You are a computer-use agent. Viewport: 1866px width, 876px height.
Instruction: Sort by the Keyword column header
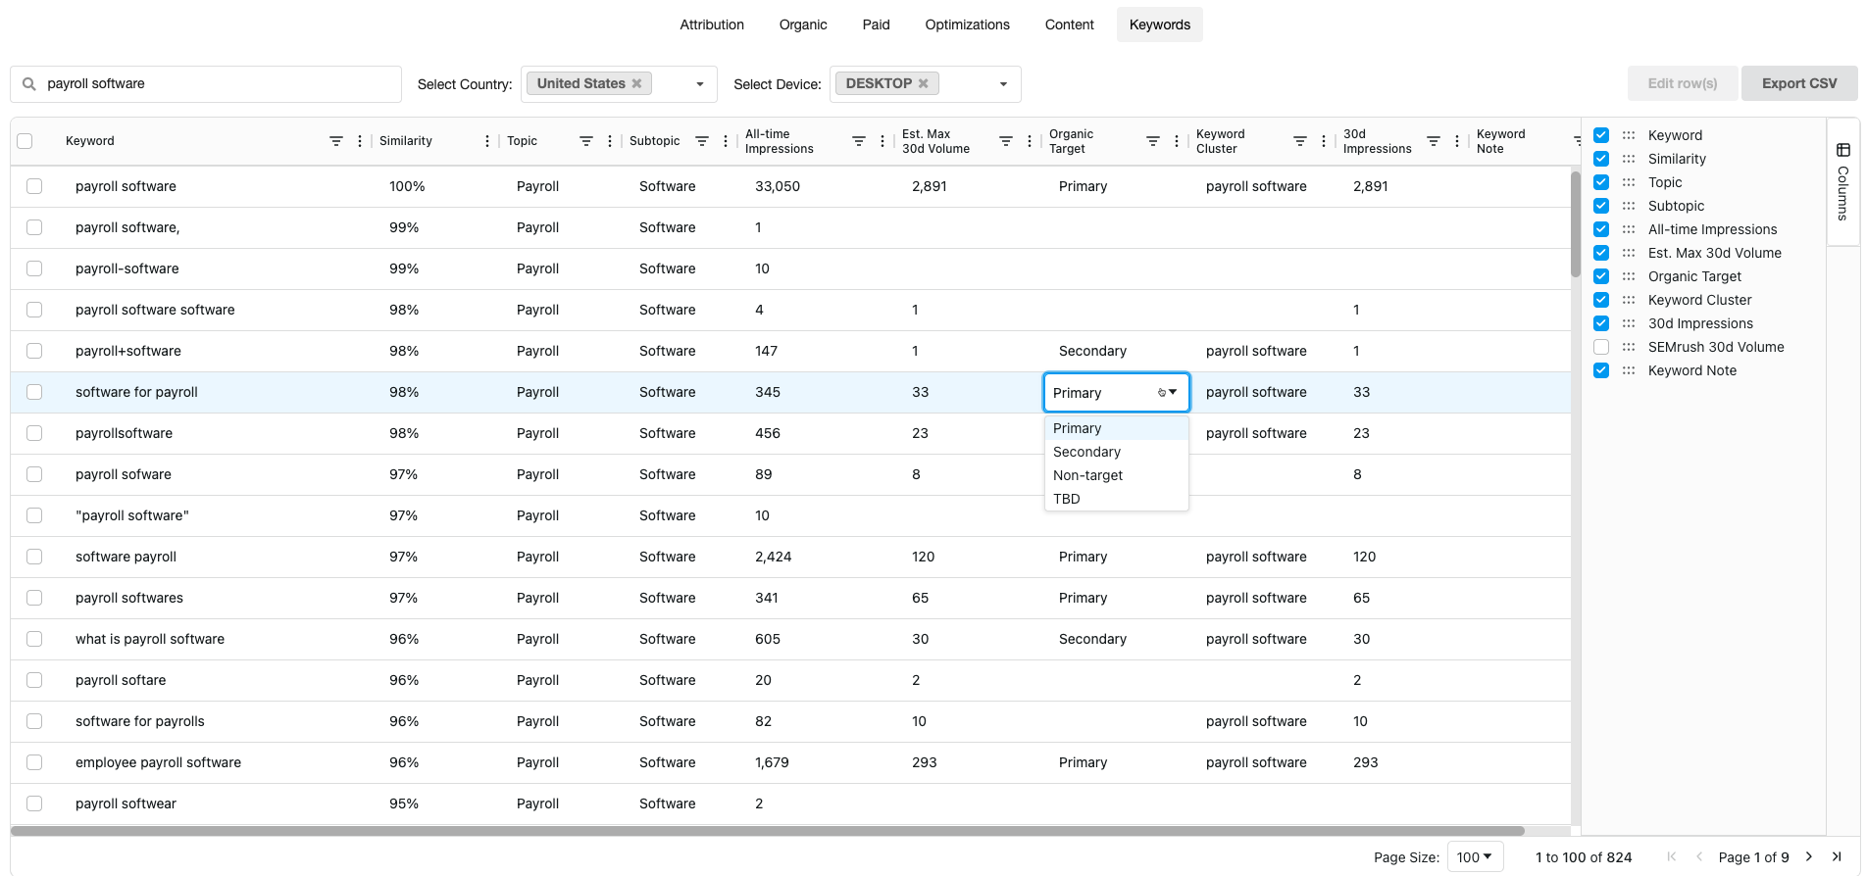(90, 141)
